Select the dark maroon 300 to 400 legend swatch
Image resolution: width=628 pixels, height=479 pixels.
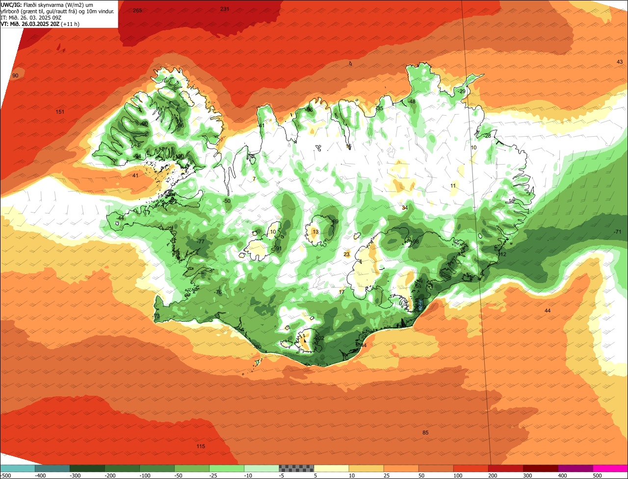540,468
